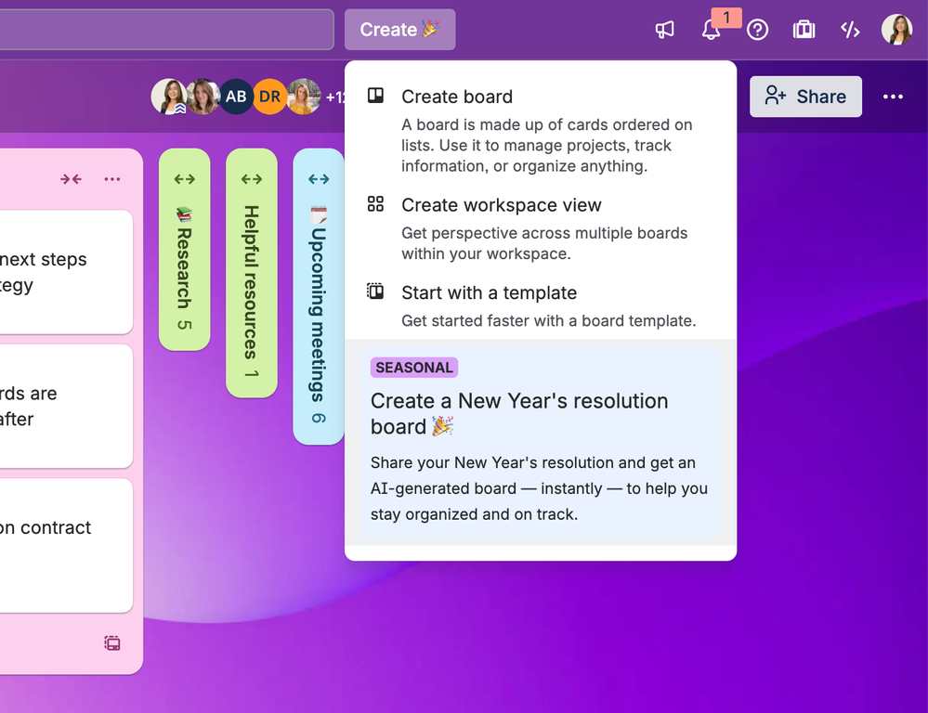The width and height of the screenshot is (928, 713).
Task: Click the 'Share your New Year's resolution' description
Action: point(539,488)
